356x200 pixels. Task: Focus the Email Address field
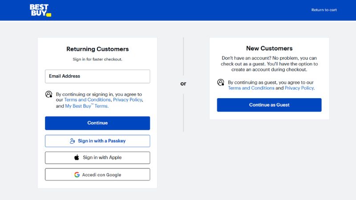(97, 76)
